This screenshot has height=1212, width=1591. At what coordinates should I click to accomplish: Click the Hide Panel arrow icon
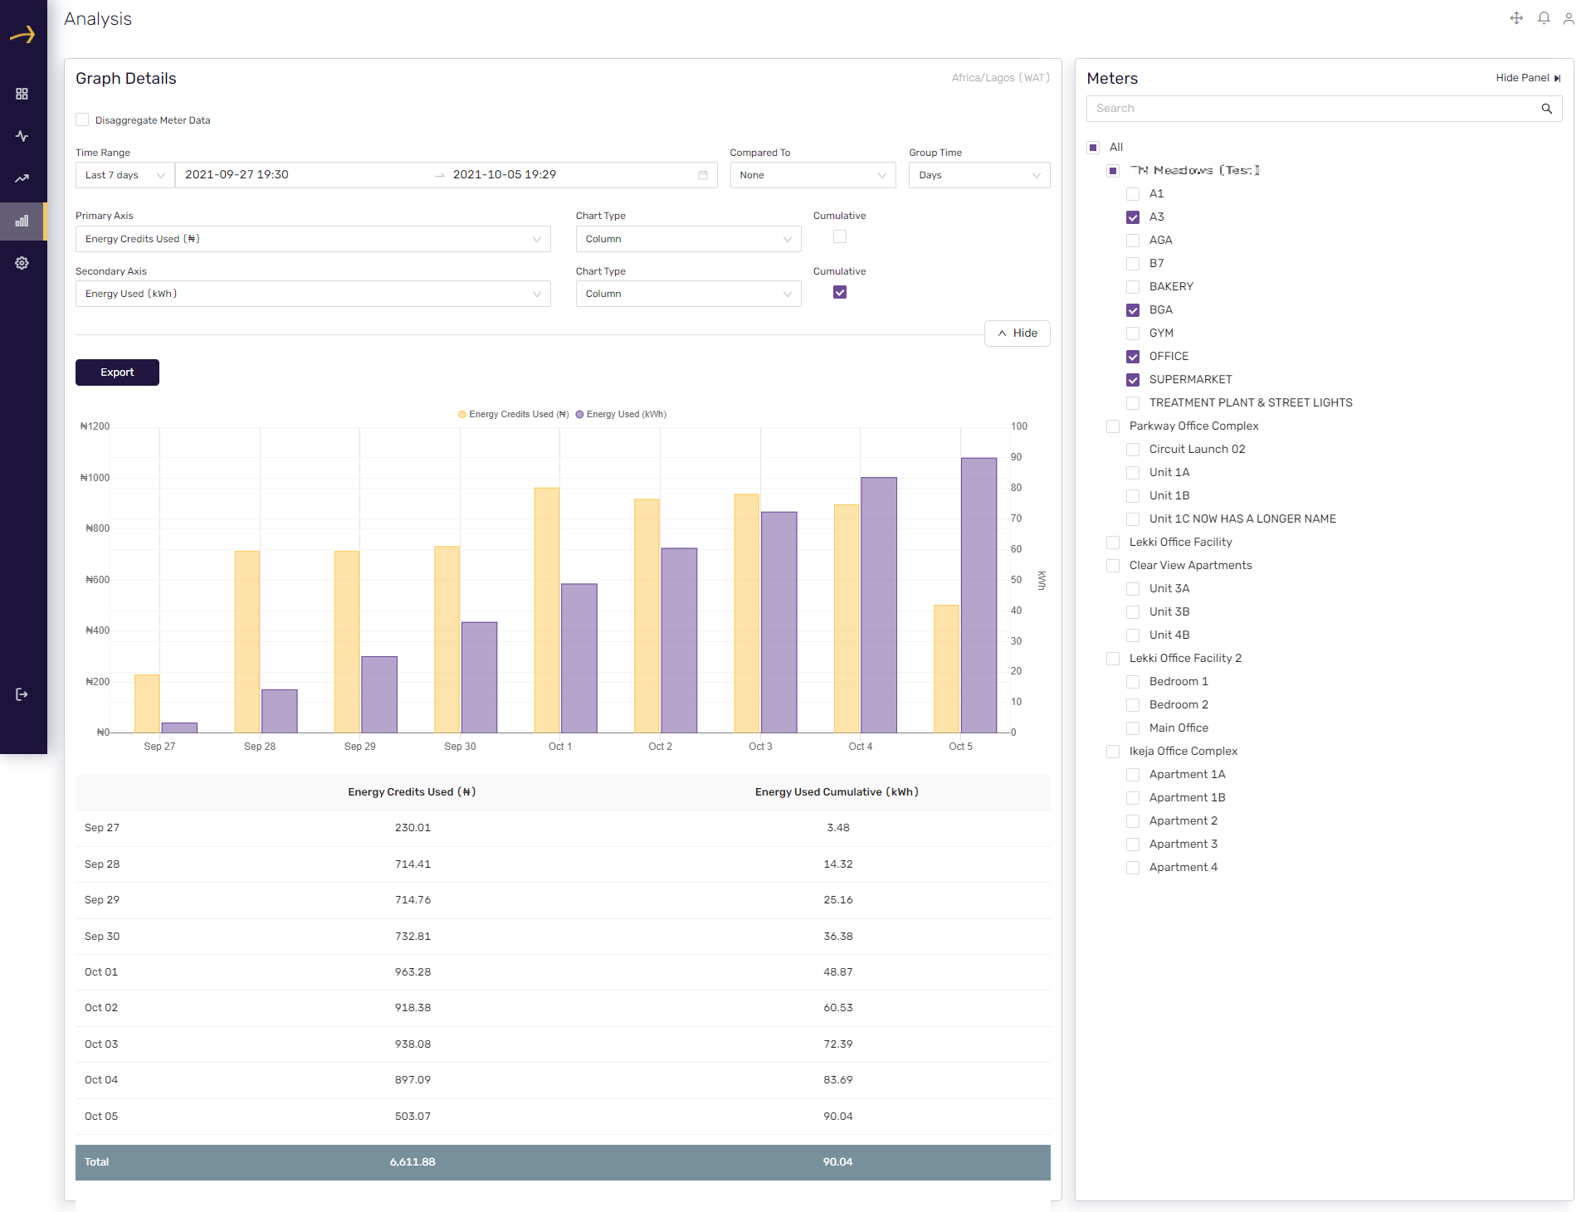click(x=1557, y=78)
